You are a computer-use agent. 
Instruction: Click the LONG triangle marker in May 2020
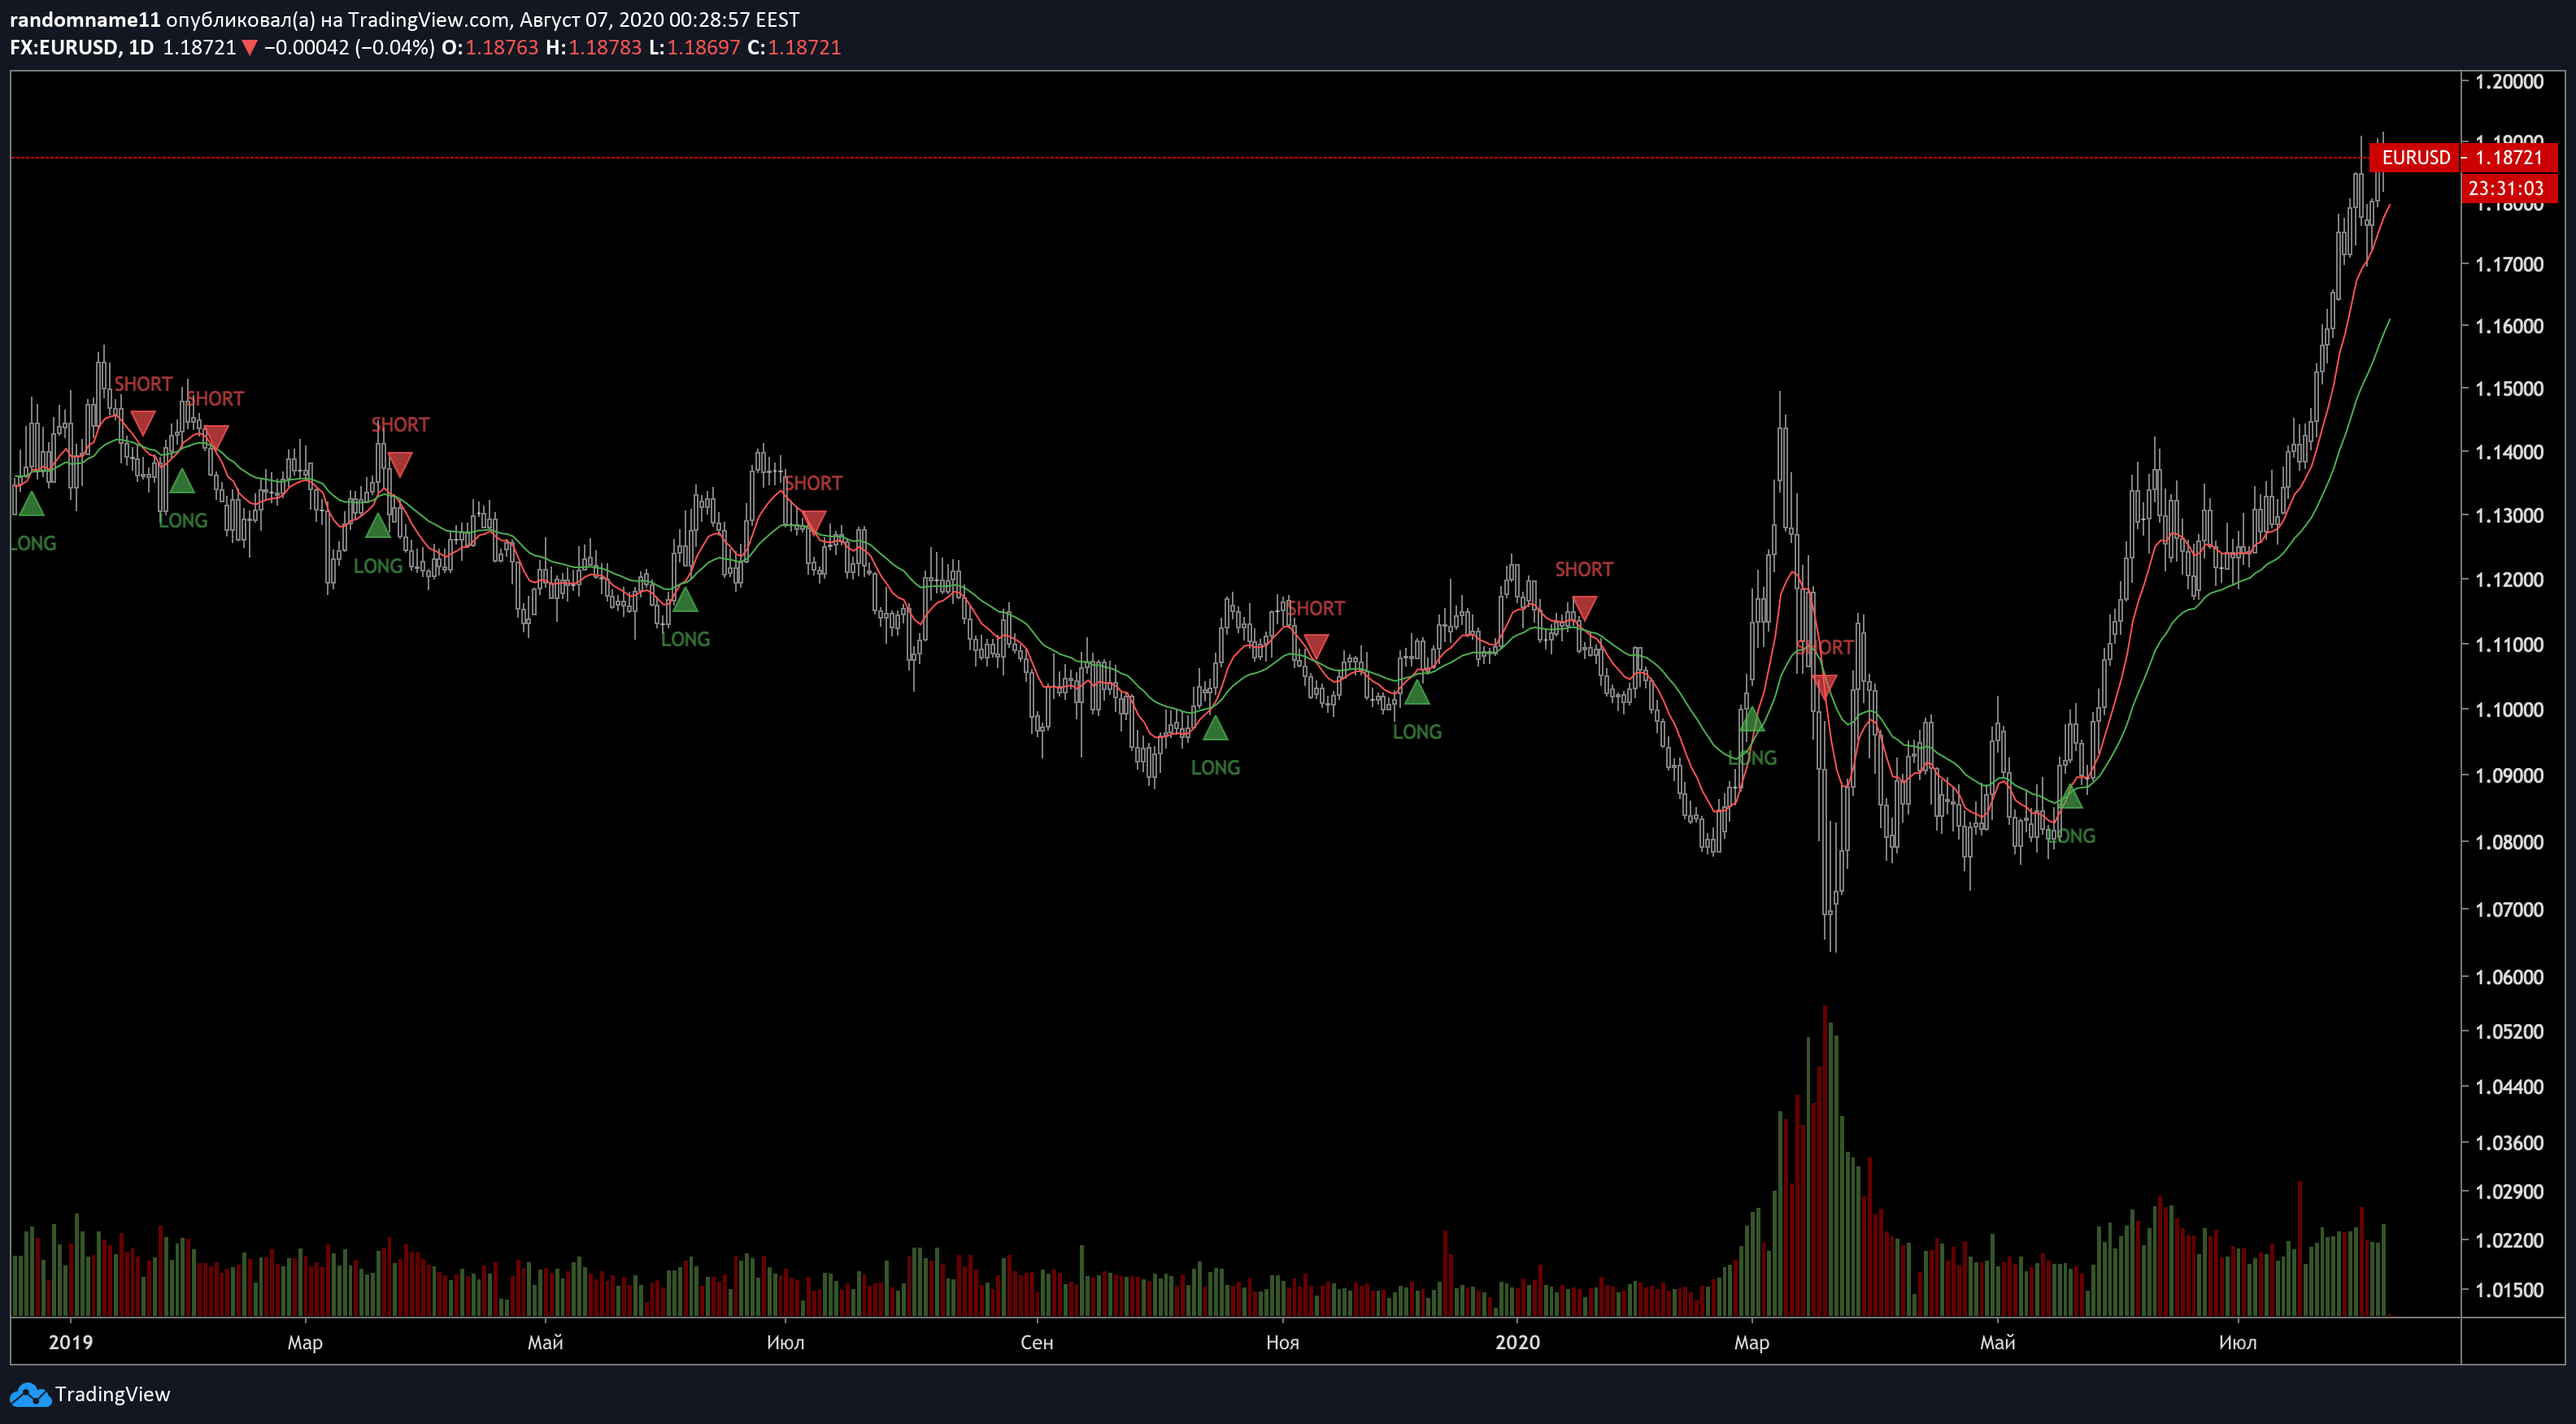(2070, 797)
